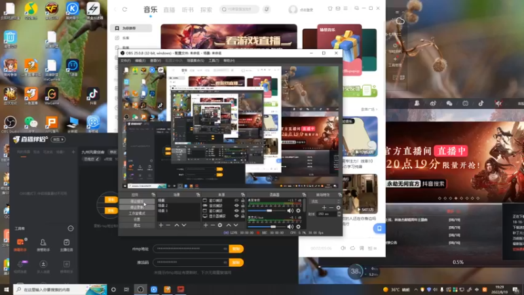Open the music app mail messages icon

coord(338,9)
